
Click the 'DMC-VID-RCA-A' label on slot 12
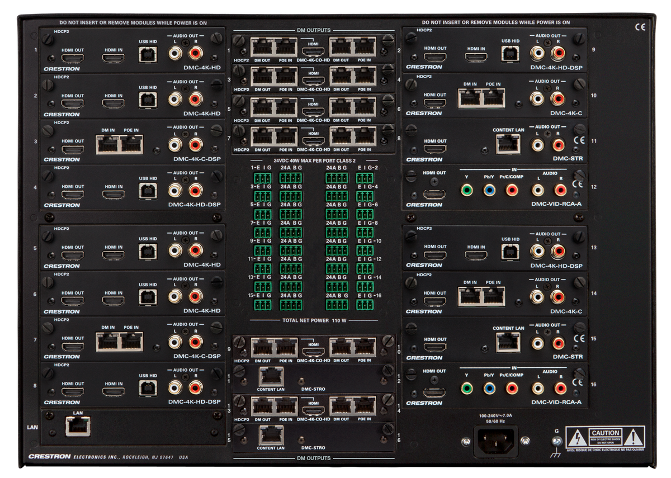click(556, 204)
